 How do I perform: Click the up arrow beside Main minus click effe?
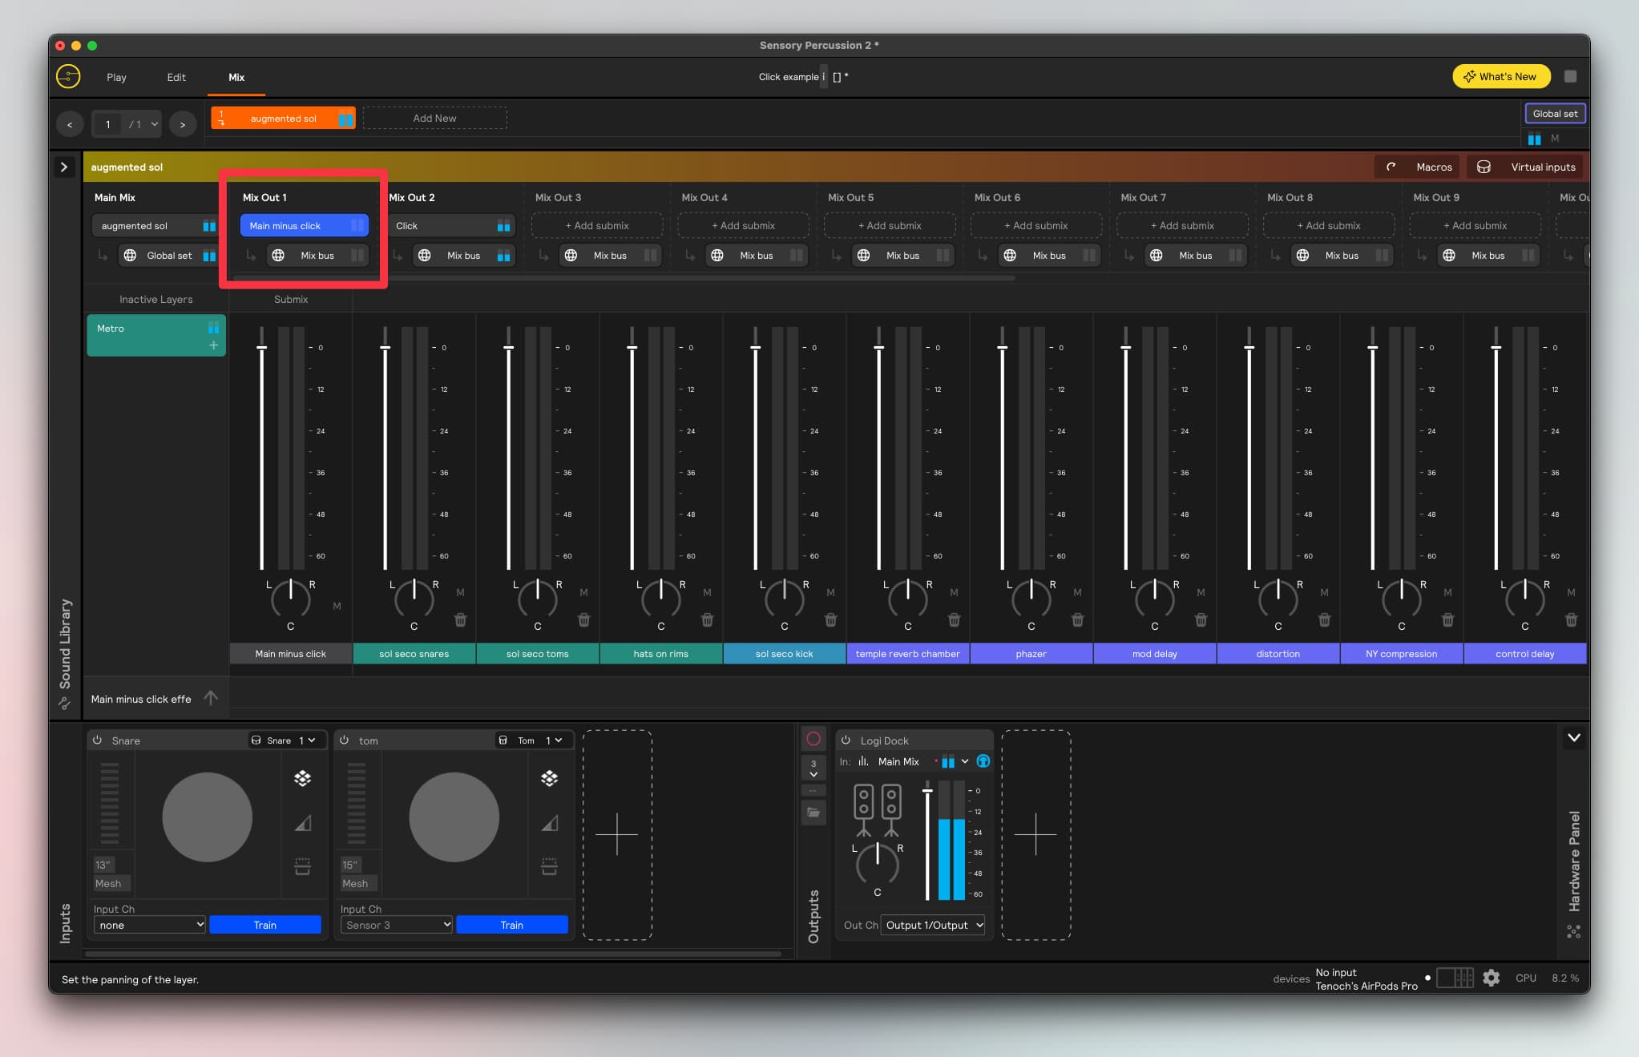coord(211,698)
